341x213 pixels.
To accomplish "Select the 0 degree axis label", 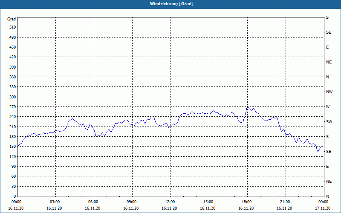I will pyautogui.click(x=15, y=196).
